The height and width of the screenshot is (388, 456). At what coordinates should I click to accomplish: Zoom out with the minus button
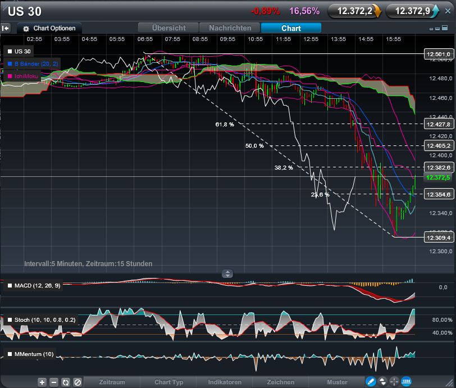tap(54, 382)
